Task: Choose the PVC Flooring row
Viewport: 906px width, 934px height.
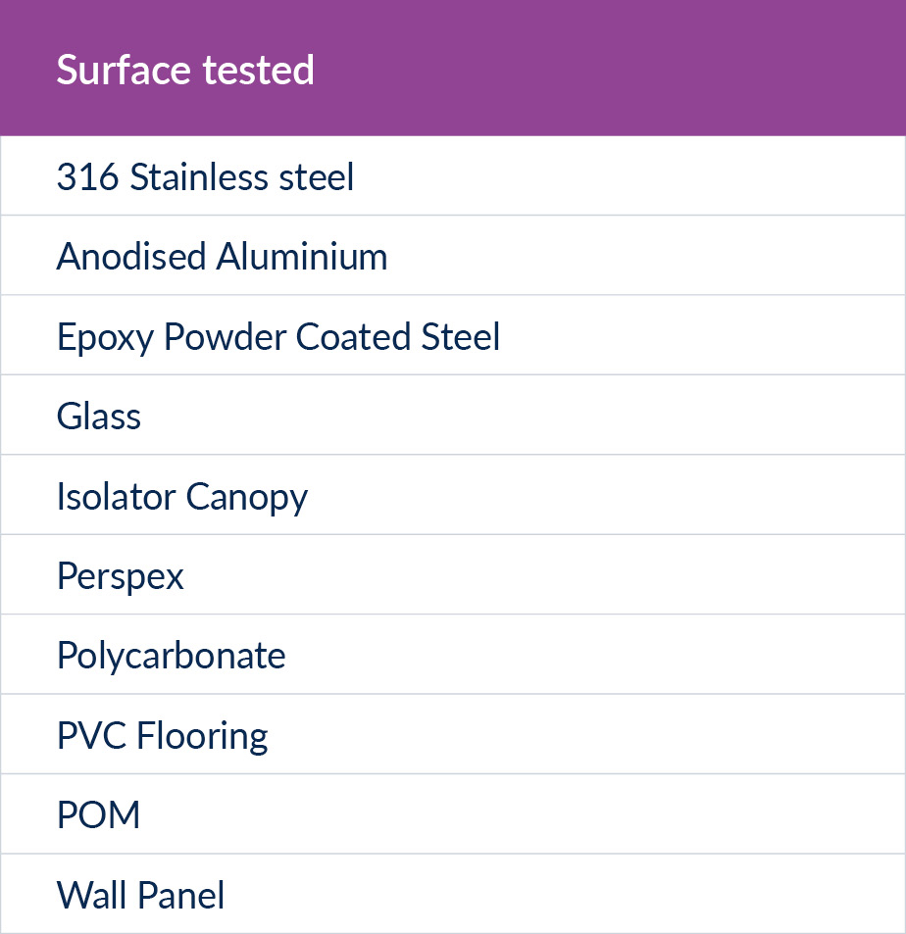Action: point(163,736)
